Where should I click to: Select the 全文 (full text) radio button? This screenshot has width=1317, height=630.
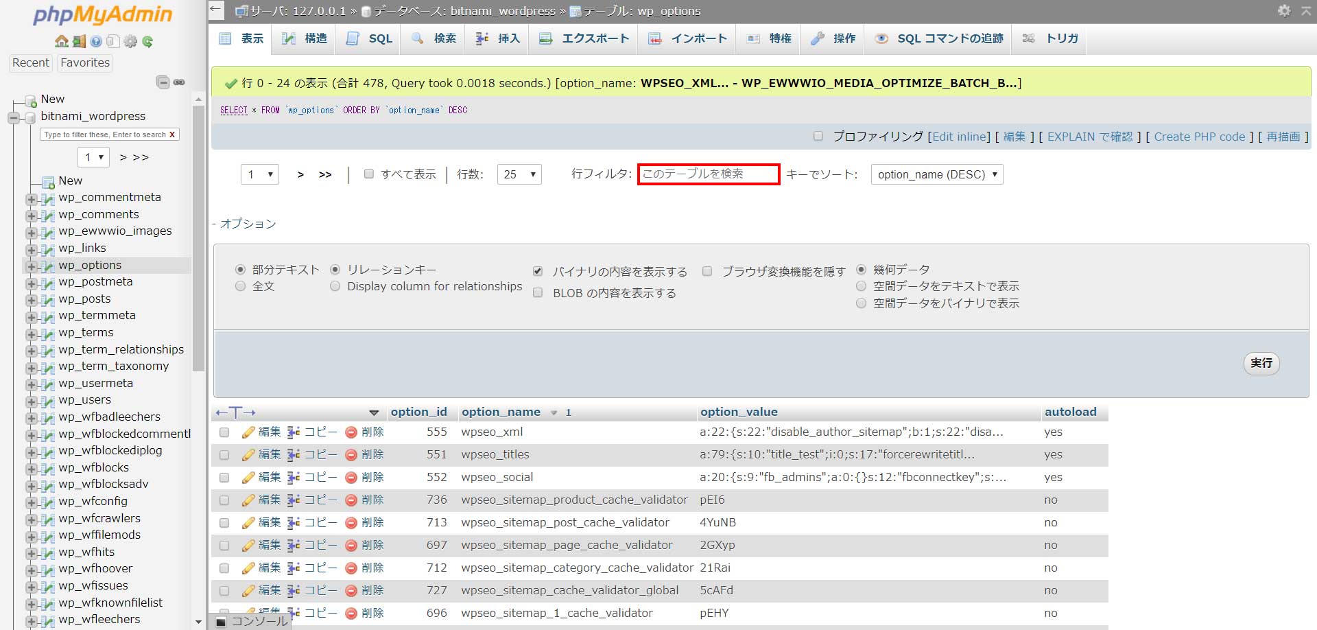pyautogui.click(x=240, y=286)
